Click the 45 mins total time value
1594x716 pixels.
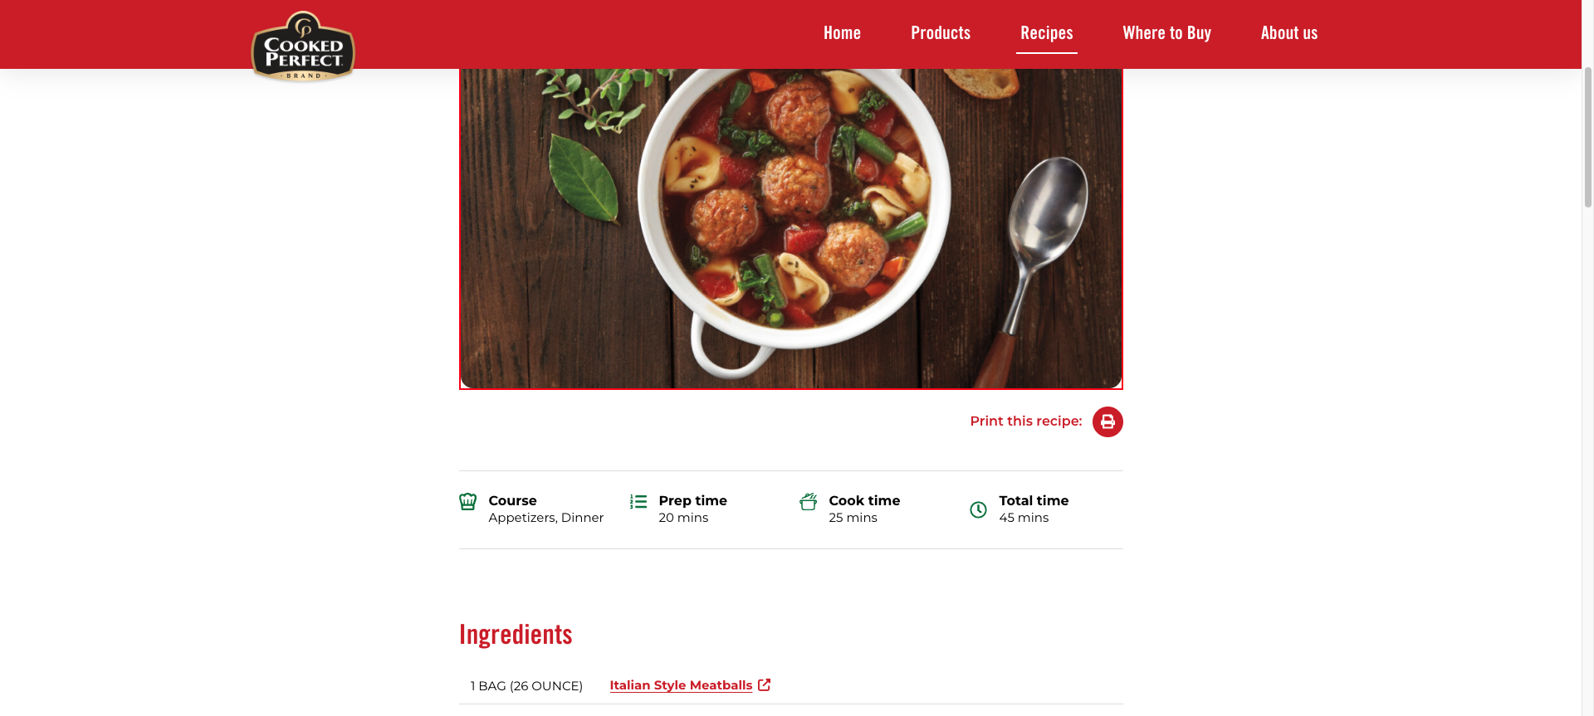[x=1024, y=518]
